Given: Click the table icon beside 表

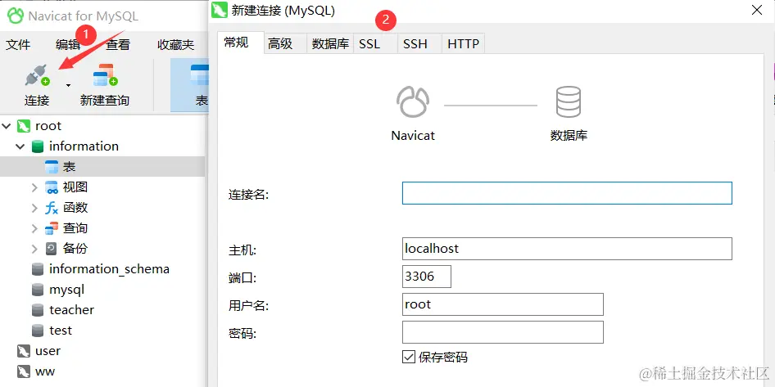Looking at the screenshot, I should pyautogui.click(x=52, y=167).
